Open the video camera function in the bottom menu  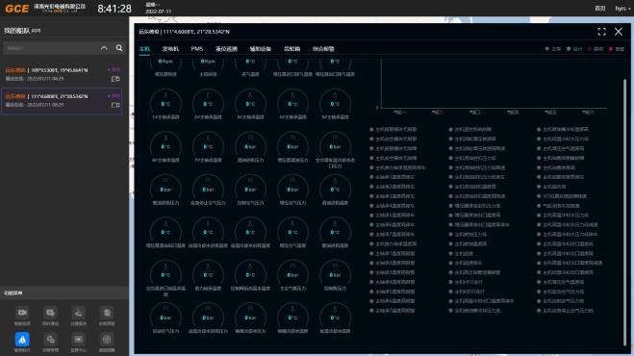point(22,313)
